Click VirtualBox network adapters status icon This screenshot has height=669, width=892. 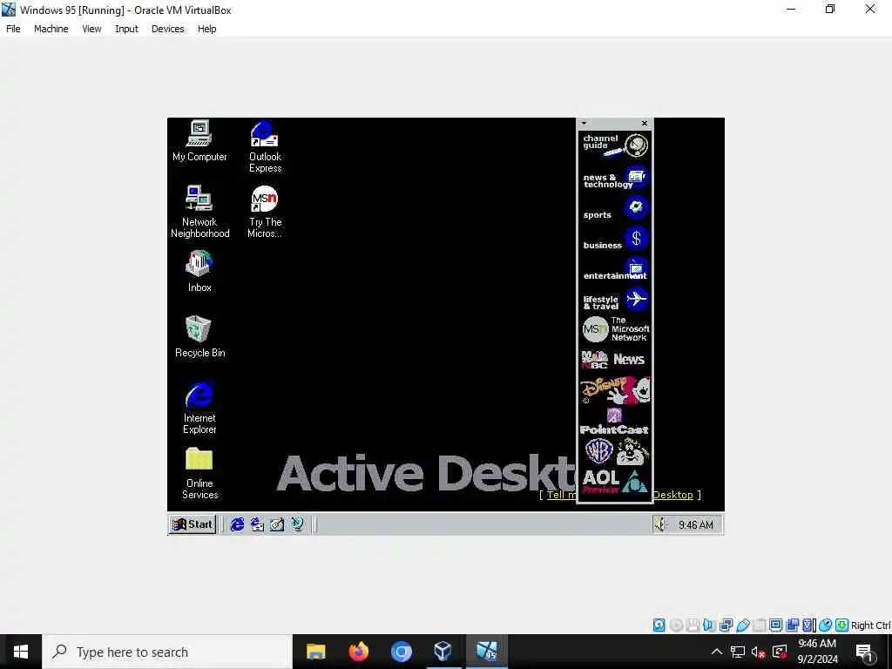726,625
